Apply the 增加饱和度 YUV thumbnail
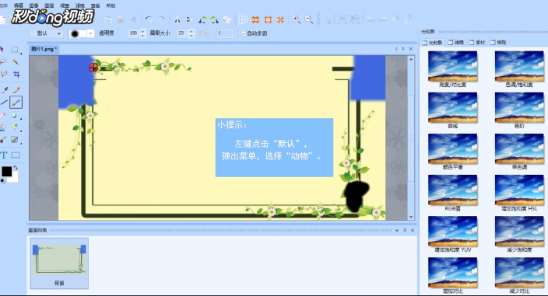Screen dimensions: 548x296 (452, 232)
